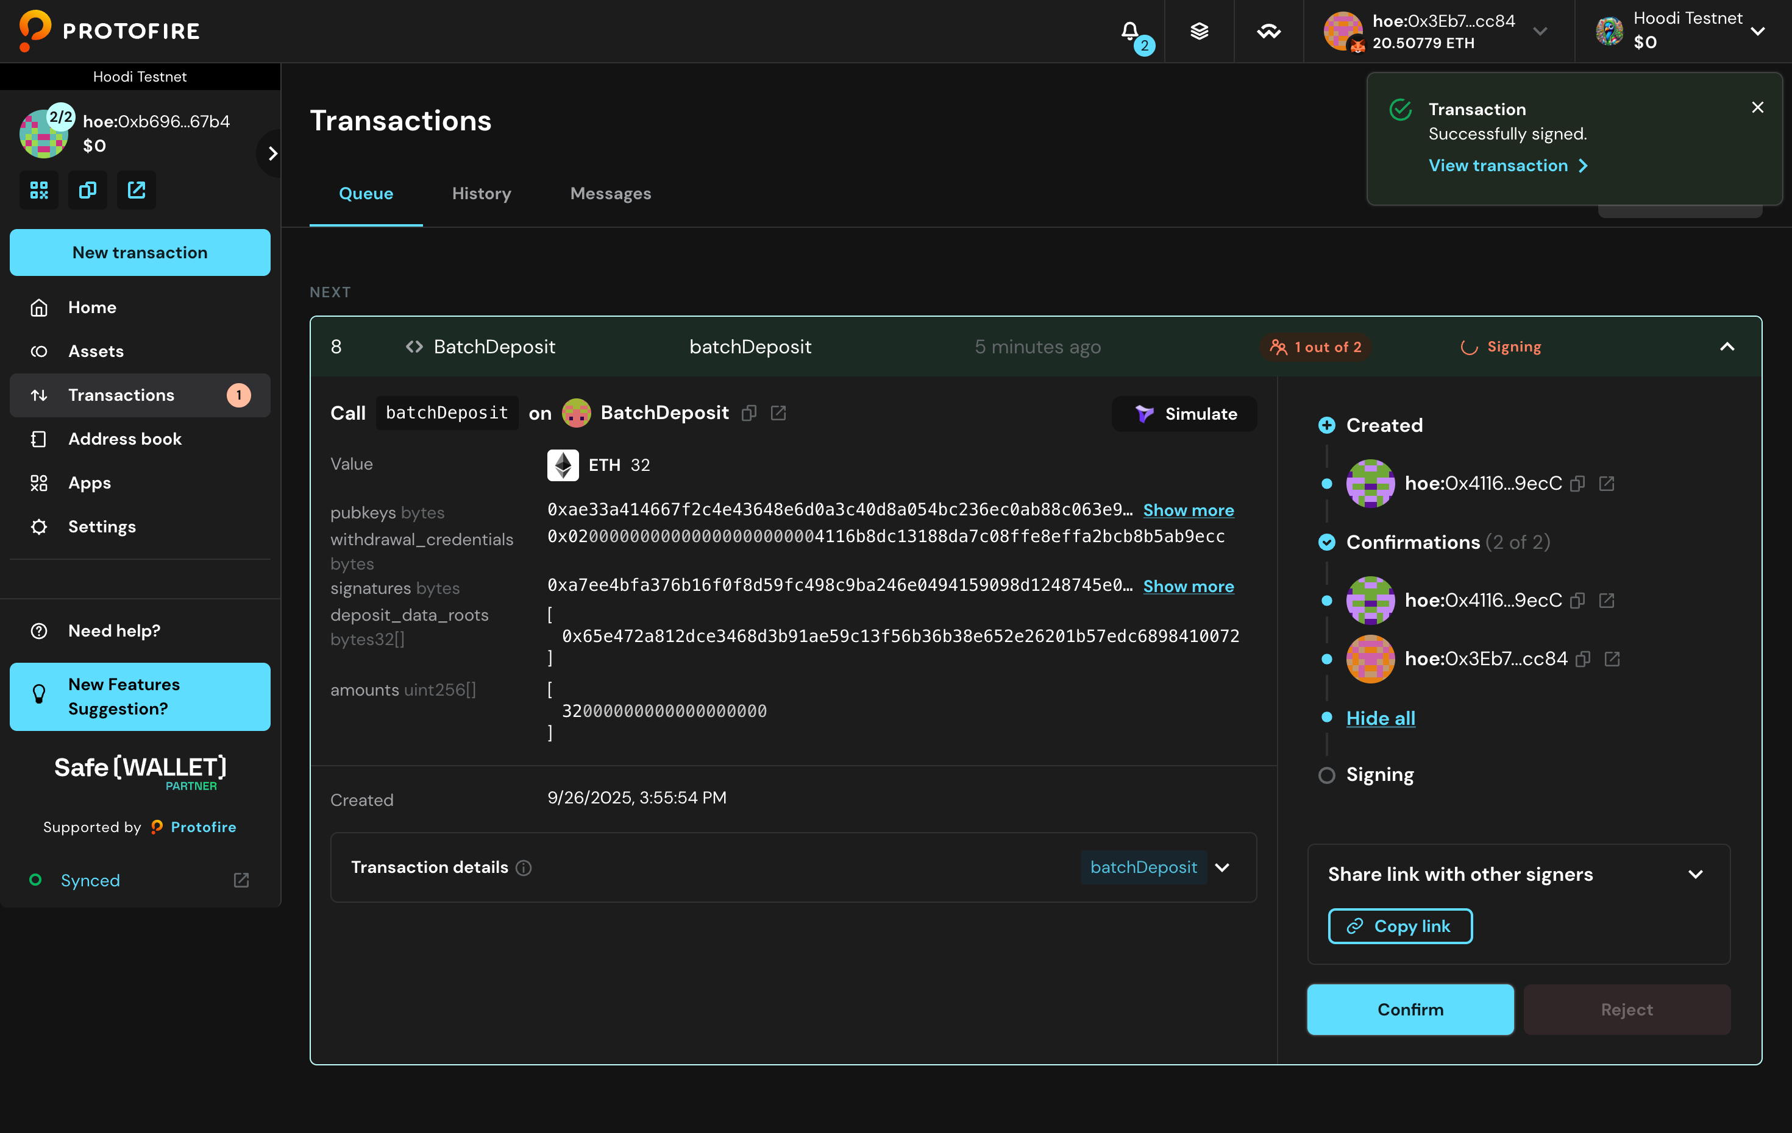Collapse Share link with other signers
1792x1133 pixels.
click(x=1695, y=874)
